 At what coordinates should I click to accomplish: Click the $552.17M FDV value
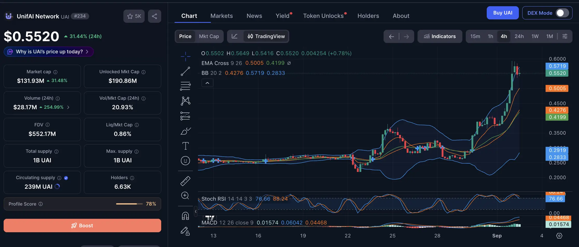[x=42, y=134]
